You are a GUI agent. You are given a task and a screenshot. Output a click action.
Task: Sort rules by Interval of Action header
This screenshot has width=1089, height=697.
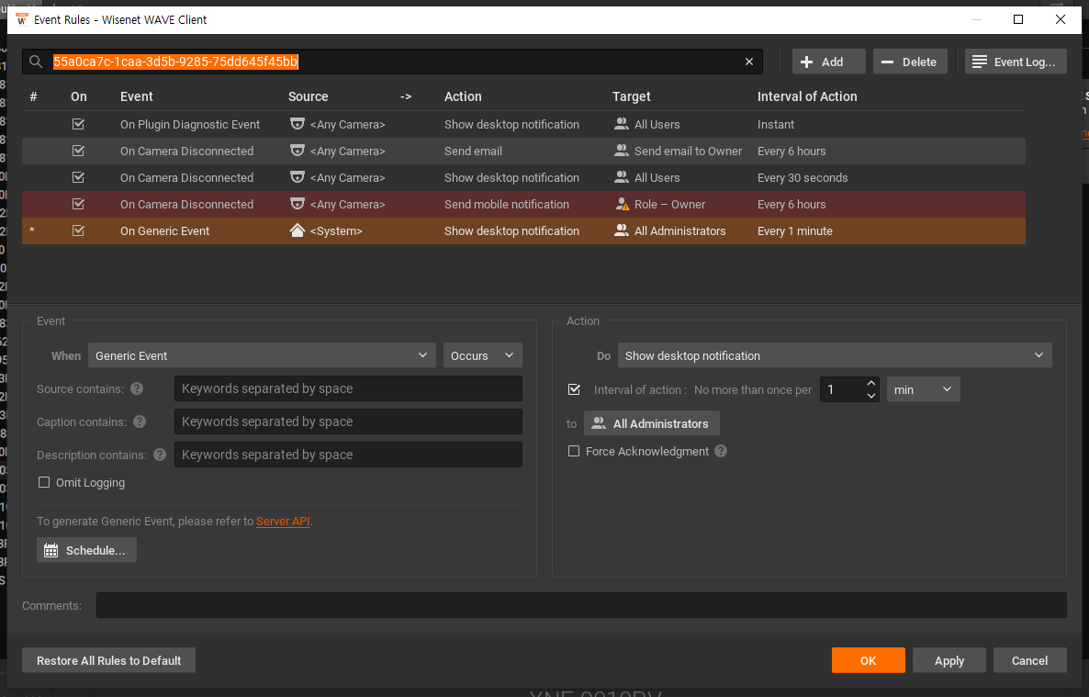pos(806,96)
